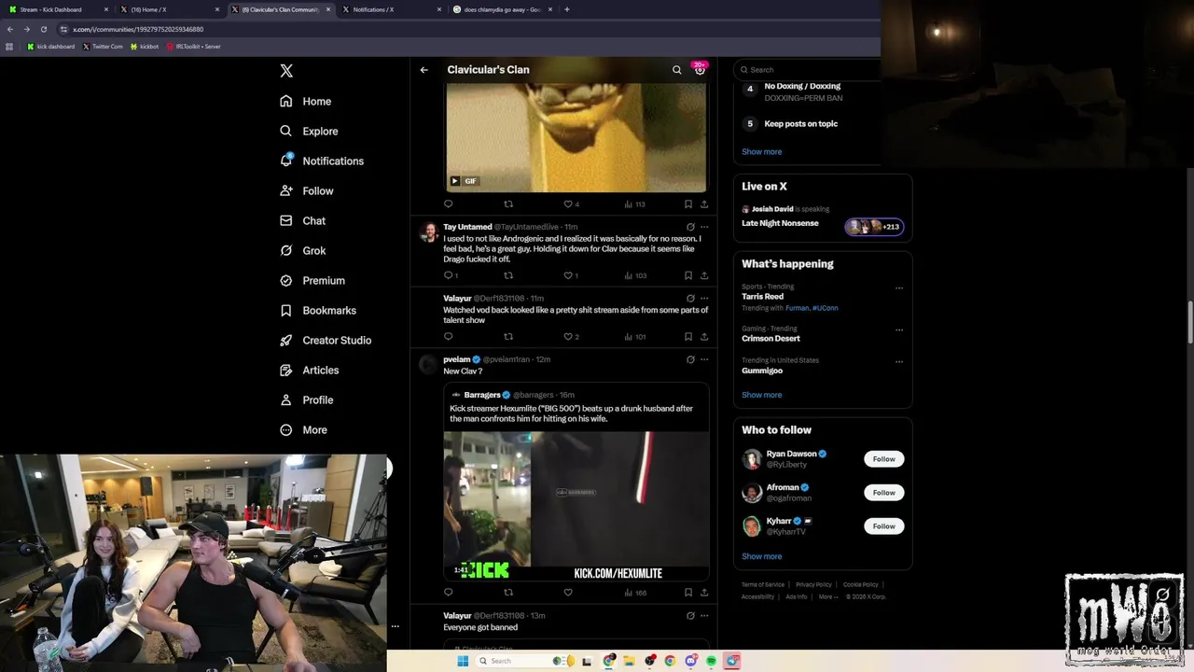
Task: Click the Creator Studio icon
Action: pos(286,340)
